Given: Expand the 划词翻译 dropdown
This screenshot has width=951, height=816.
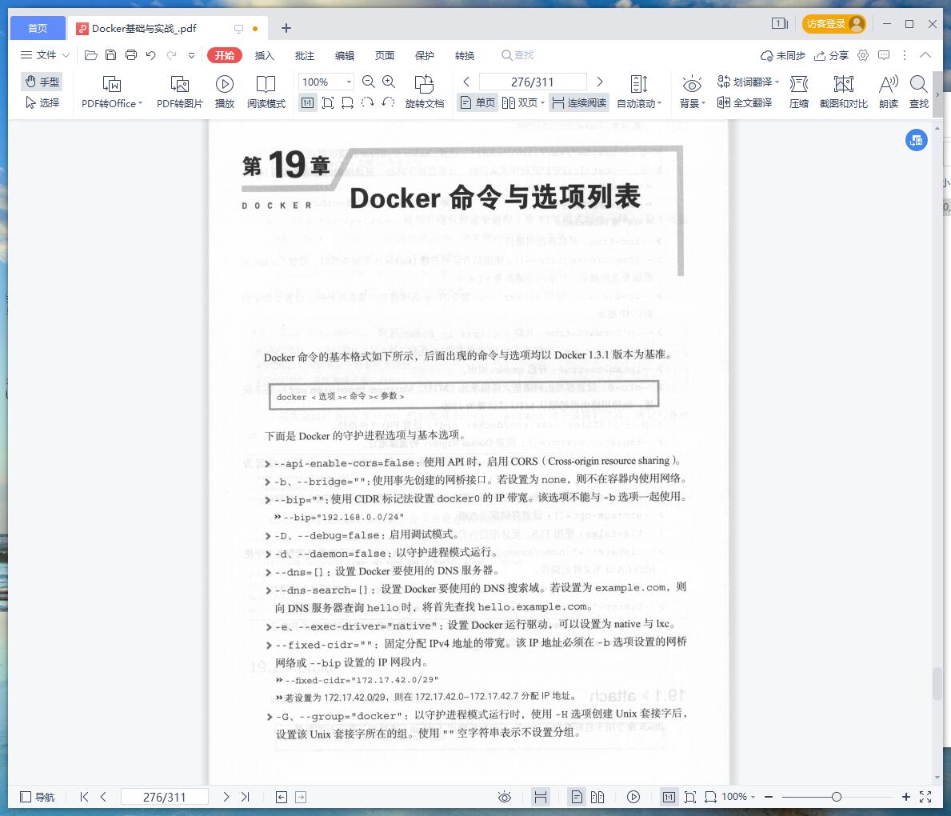Looking at the screenshot, I should 777,82.
